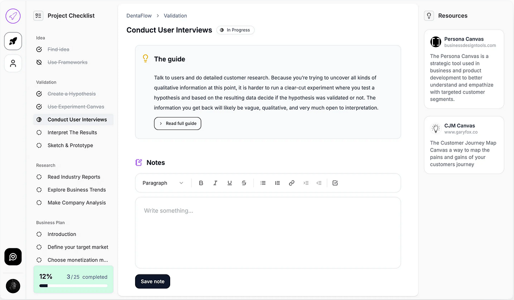Insert a link using the link icon
The image size is (514, 300).
[x=292, y=183]
